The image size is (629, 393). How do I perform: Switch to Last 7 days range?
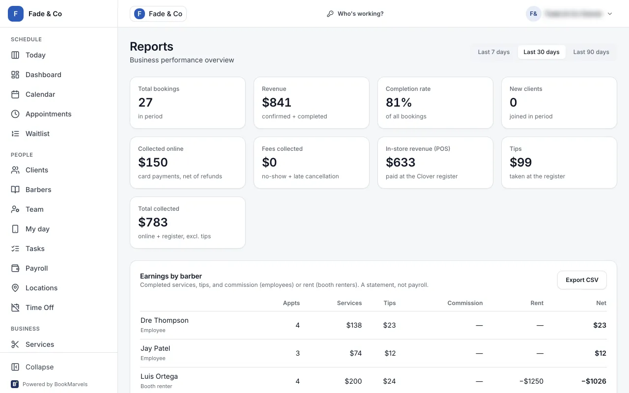click(x=494, y=52)
